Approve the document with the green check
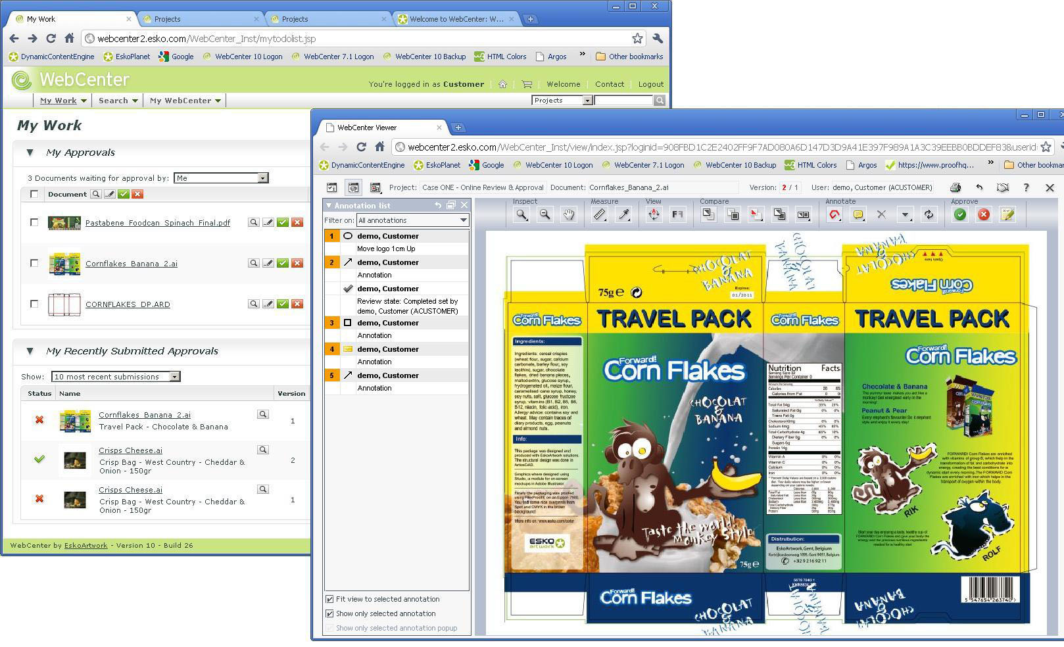 tap(961, 214)
